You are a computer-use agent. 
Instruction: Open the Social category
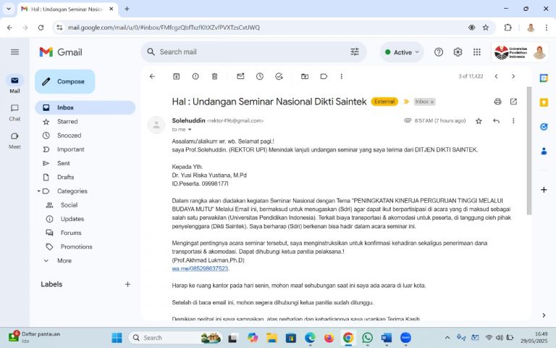click(x=85, y=205)
